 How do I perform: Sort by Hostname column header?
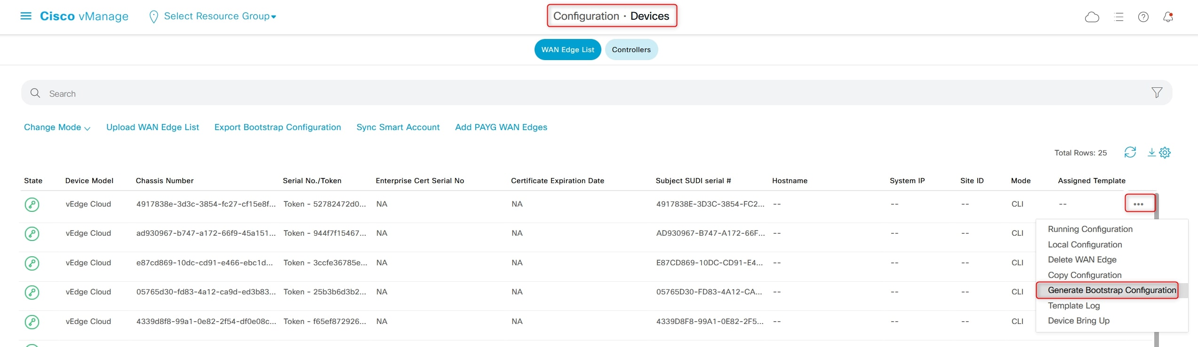click(x=790, y=181)
